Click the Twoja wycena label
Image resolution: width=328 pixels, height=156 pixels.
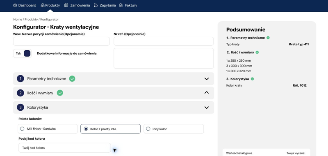295,153
